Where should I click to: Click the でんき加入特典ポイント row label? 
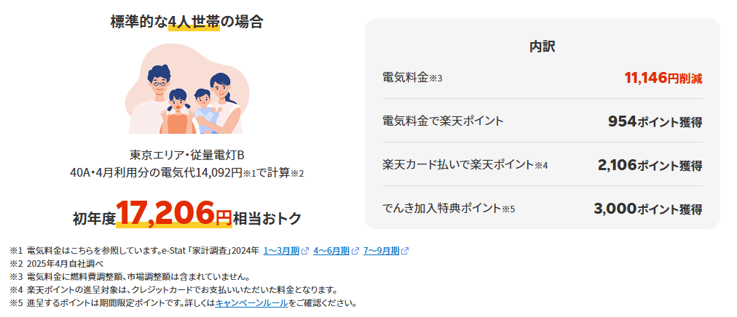click(449, 208)
